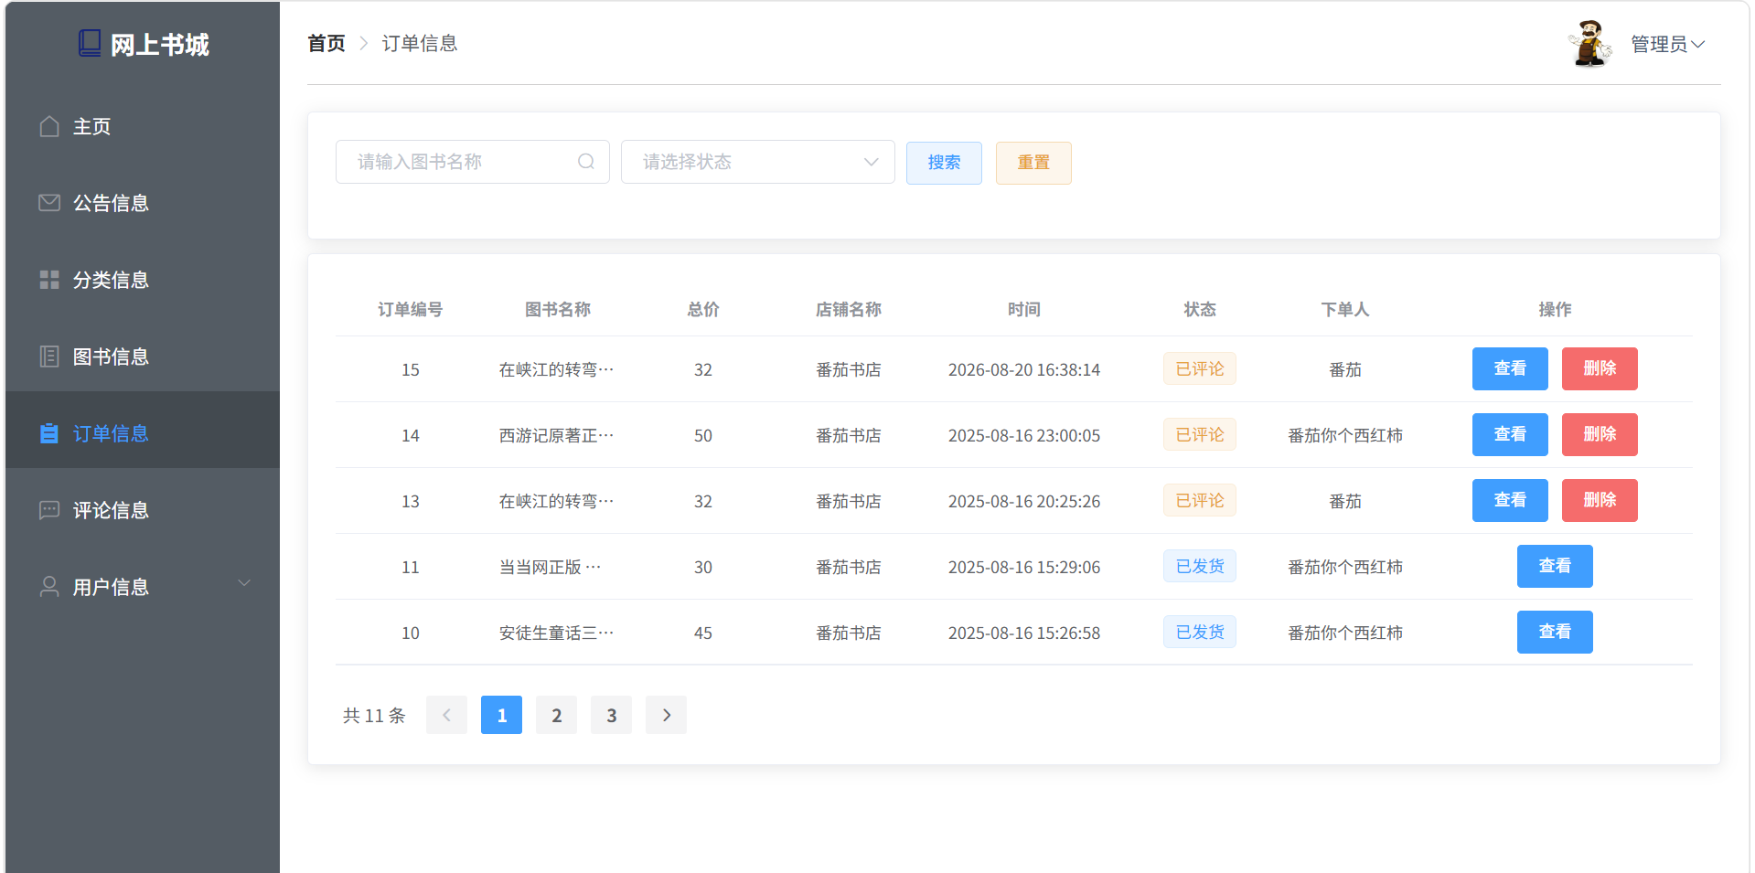1755x873 pixels.
Task: Click 首页 breadcrumb link
Action: tap(326, 43)
